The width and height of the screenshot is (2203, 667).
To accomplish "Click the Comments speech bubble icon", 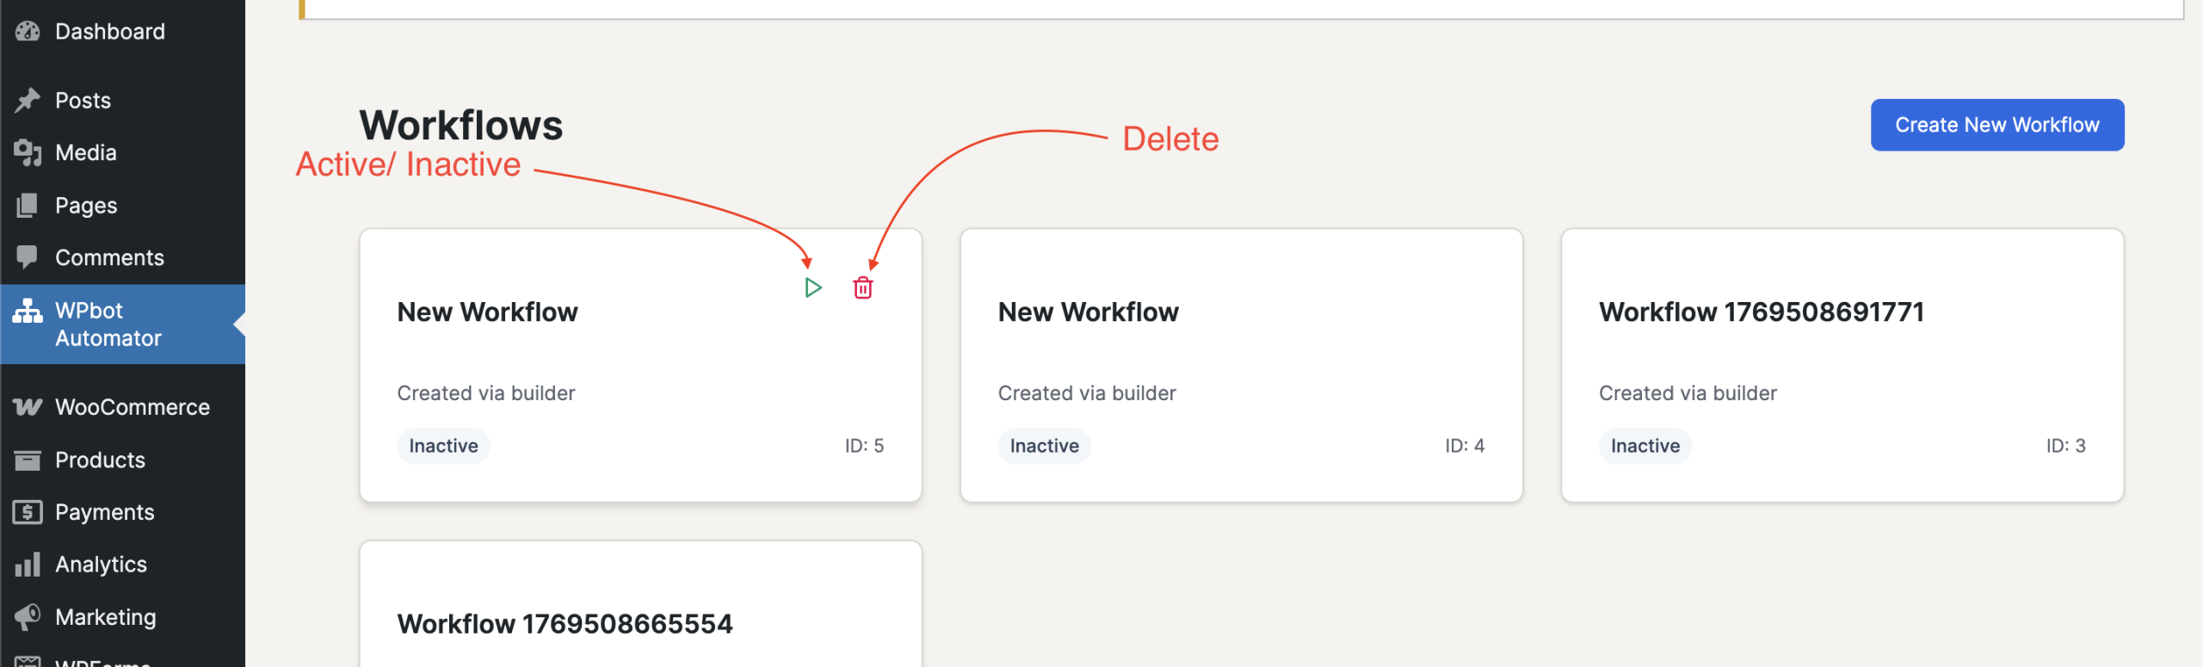I will pos(28,257).
